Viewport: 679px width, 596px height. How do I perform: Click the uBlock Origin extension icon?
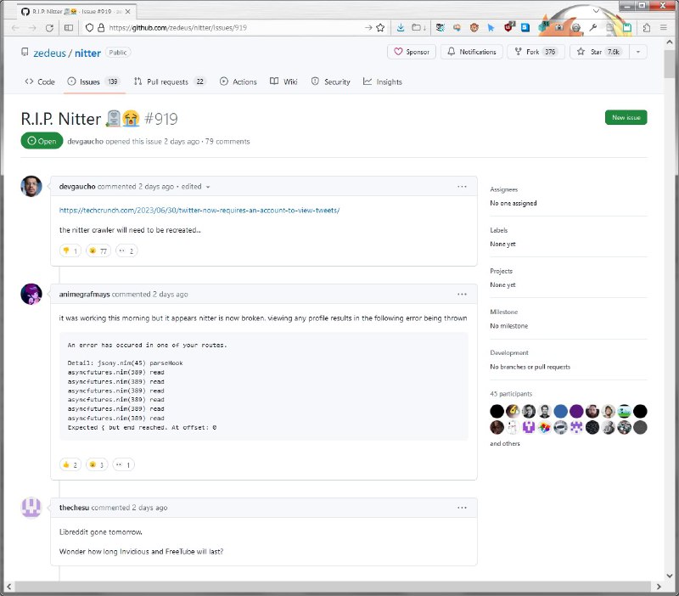click(508, 27)
